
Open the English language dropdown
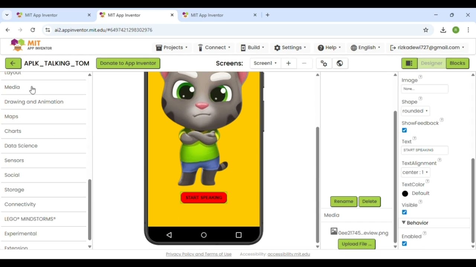(365, 47)
